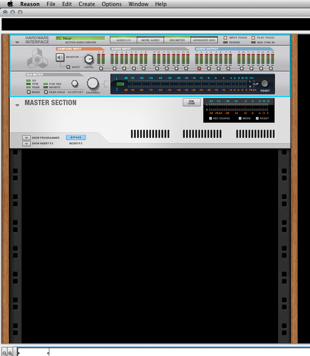Image resolution: width=310 pixels, height=356 pixels.
Task: Expand the SHOW INSERT FX arrow
Action: point(26,144)
